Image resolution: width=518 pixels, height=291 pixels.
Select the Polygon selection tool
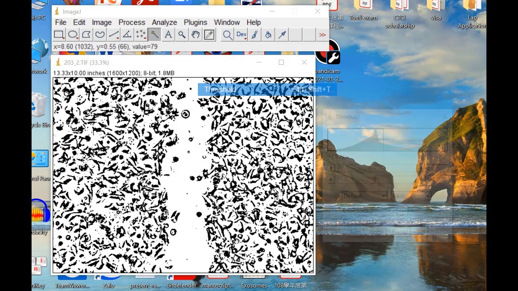[x=87, y=35]
